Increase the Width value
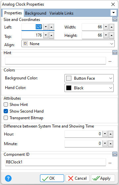The width and height of the screenshot is (119, 185). click(x=111, y=27)
